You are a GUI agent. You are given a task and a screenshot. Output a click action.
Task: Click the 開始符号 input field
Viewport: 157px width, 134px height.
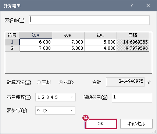click(x=132, y=98)
